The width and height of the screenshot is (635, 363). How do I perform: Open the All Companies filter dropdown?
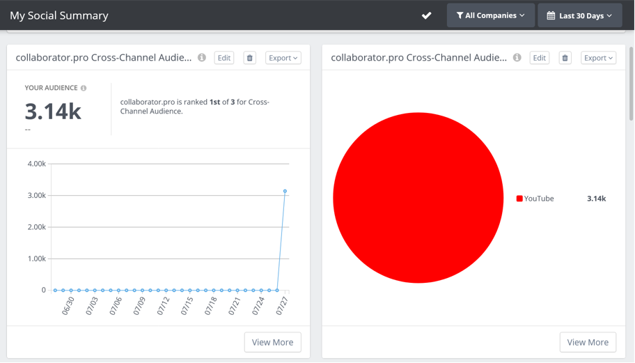tap(490, 15)
